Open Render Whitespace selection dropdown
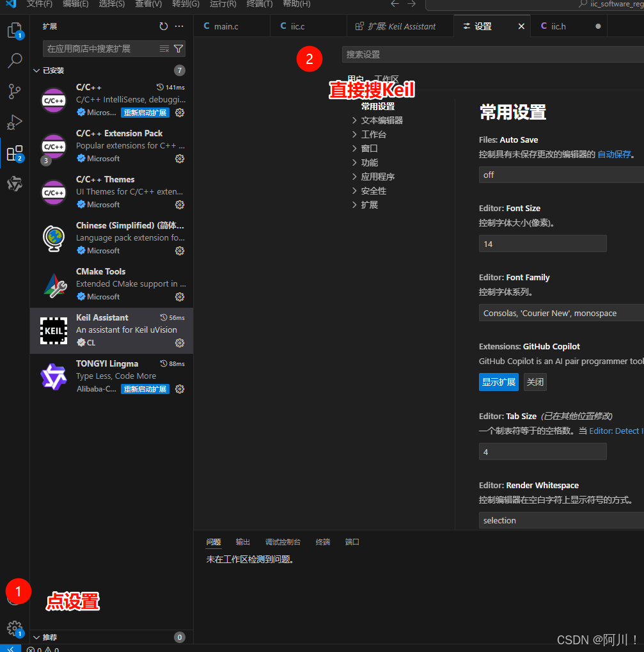Screen dimensions: 644x652 click(562, 521)
